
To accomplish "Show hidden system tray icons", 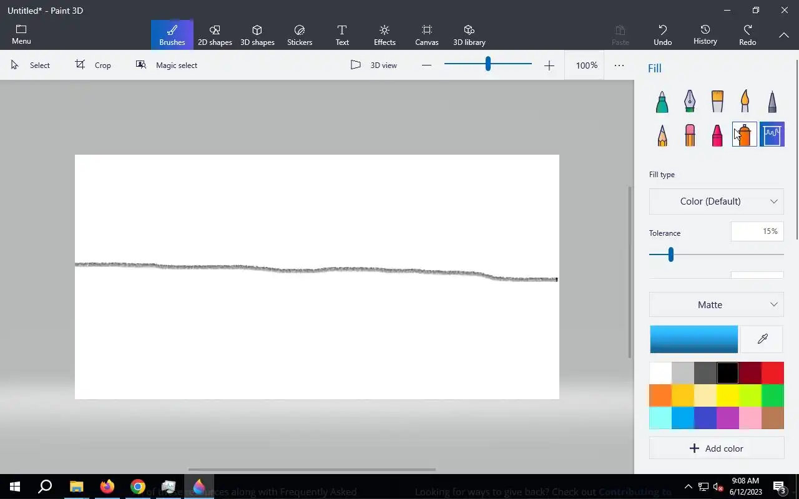I will 688,487.
